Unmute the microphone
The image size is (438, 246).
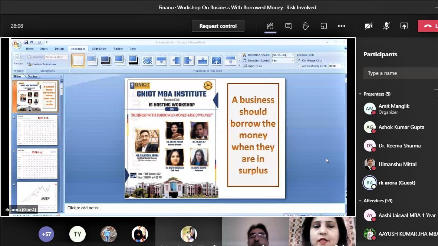tap(386, 26)
